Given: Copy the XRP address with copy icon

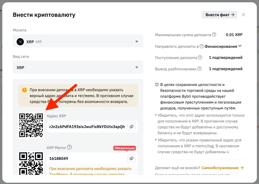Looking at the screenshot, I should [x=132, y=127].
